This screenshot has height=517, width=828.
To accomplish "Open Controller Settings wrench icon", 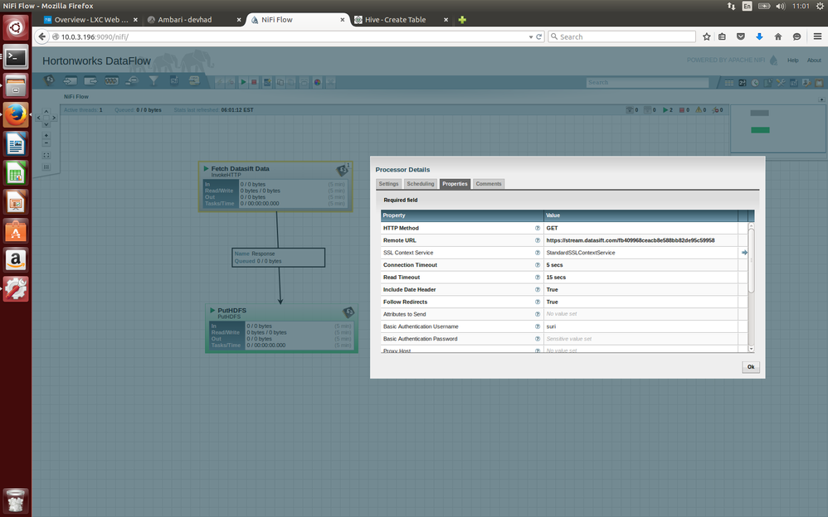I will 781,83.
